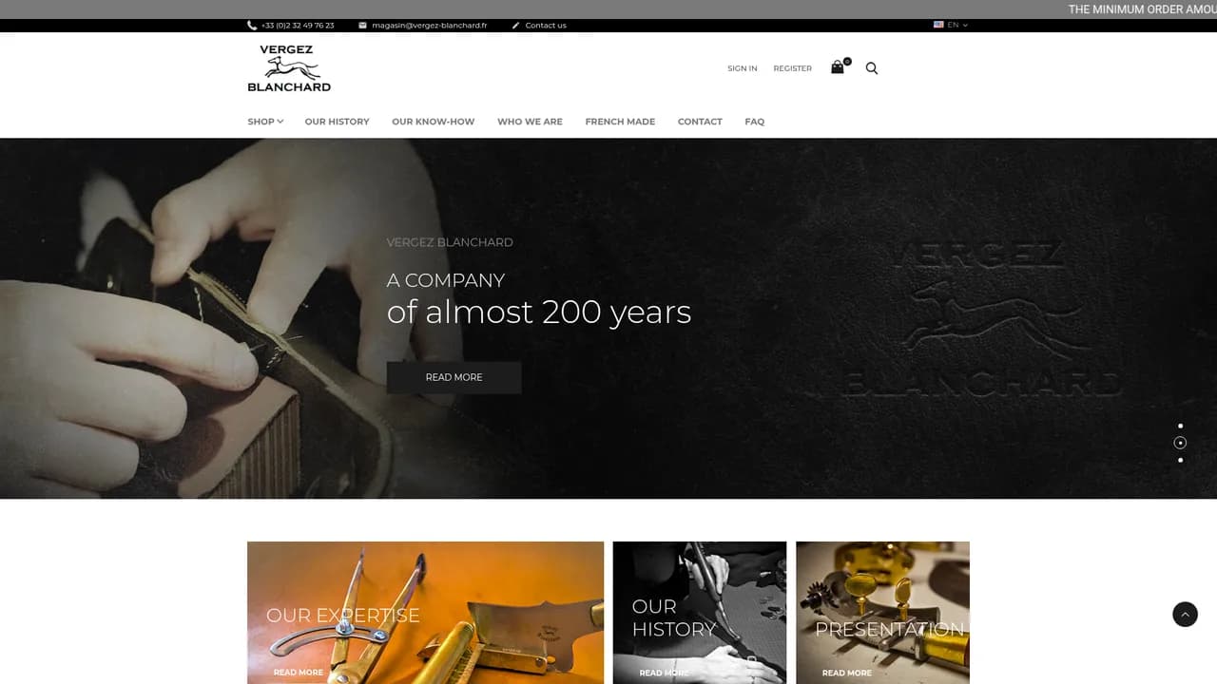Open the FAQ menu item
Screen dimensions: 1217x684
pyautogui.click(x=755, y=122)
